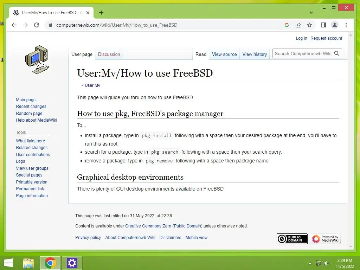Open Help about MediaWiki link
Screen dimensions: 360x270
click(37, 120)
